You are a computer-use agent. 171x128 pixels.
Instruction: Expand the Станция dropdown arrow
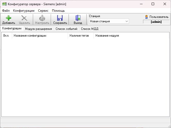point(127,21)
